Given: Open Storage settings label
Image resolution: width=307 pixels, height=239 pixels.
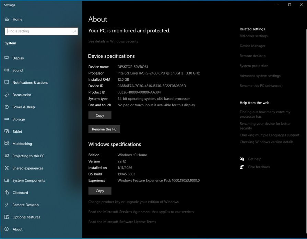Looking at the screenshot, I should [x=19, y=119].
